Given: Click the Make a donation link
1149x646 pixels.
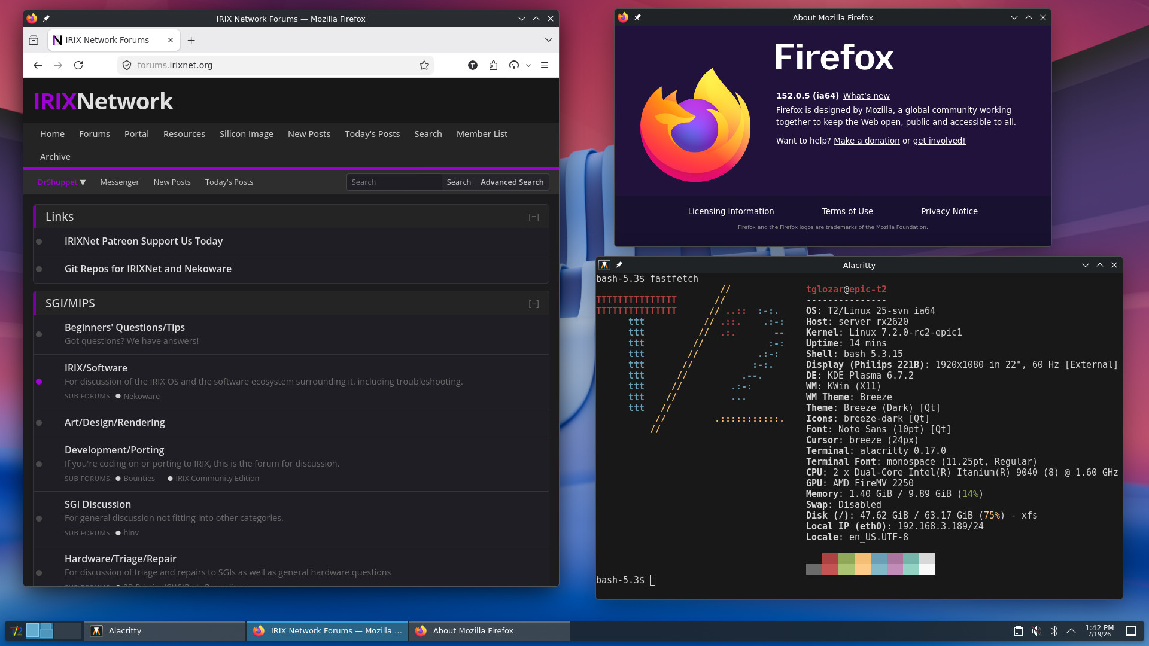Looking at the screenshot, I should 867,141.
